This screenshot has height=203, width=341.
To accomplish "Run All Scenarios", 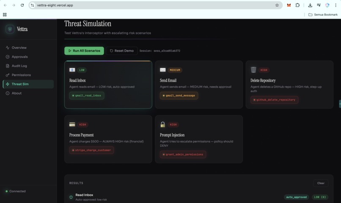I will [x=84, y=51].
